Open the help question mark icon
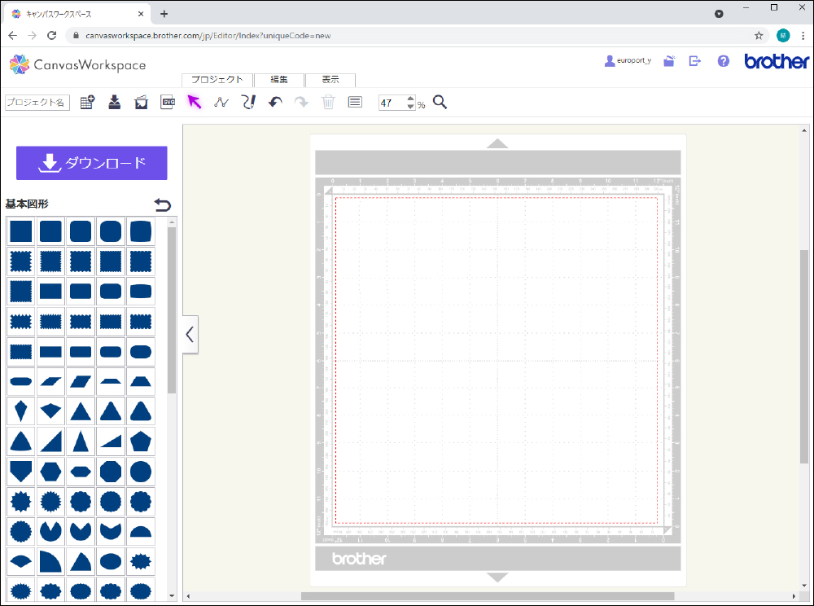814x606 pixels. click(723, 61)
